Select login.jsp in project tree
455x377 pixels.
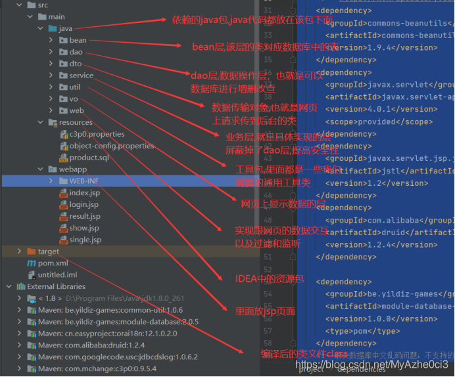coord(84,204)
